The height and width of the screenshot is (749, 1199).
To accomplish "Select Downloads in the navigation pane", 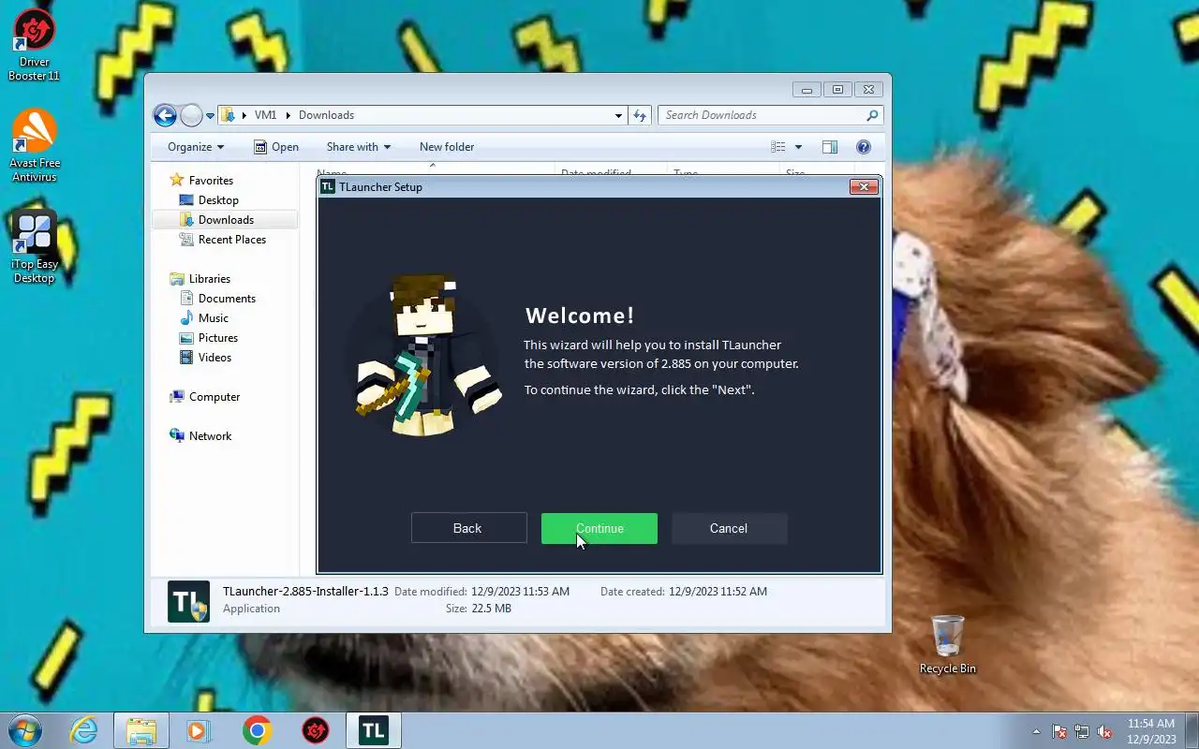I will click(226, 220).
